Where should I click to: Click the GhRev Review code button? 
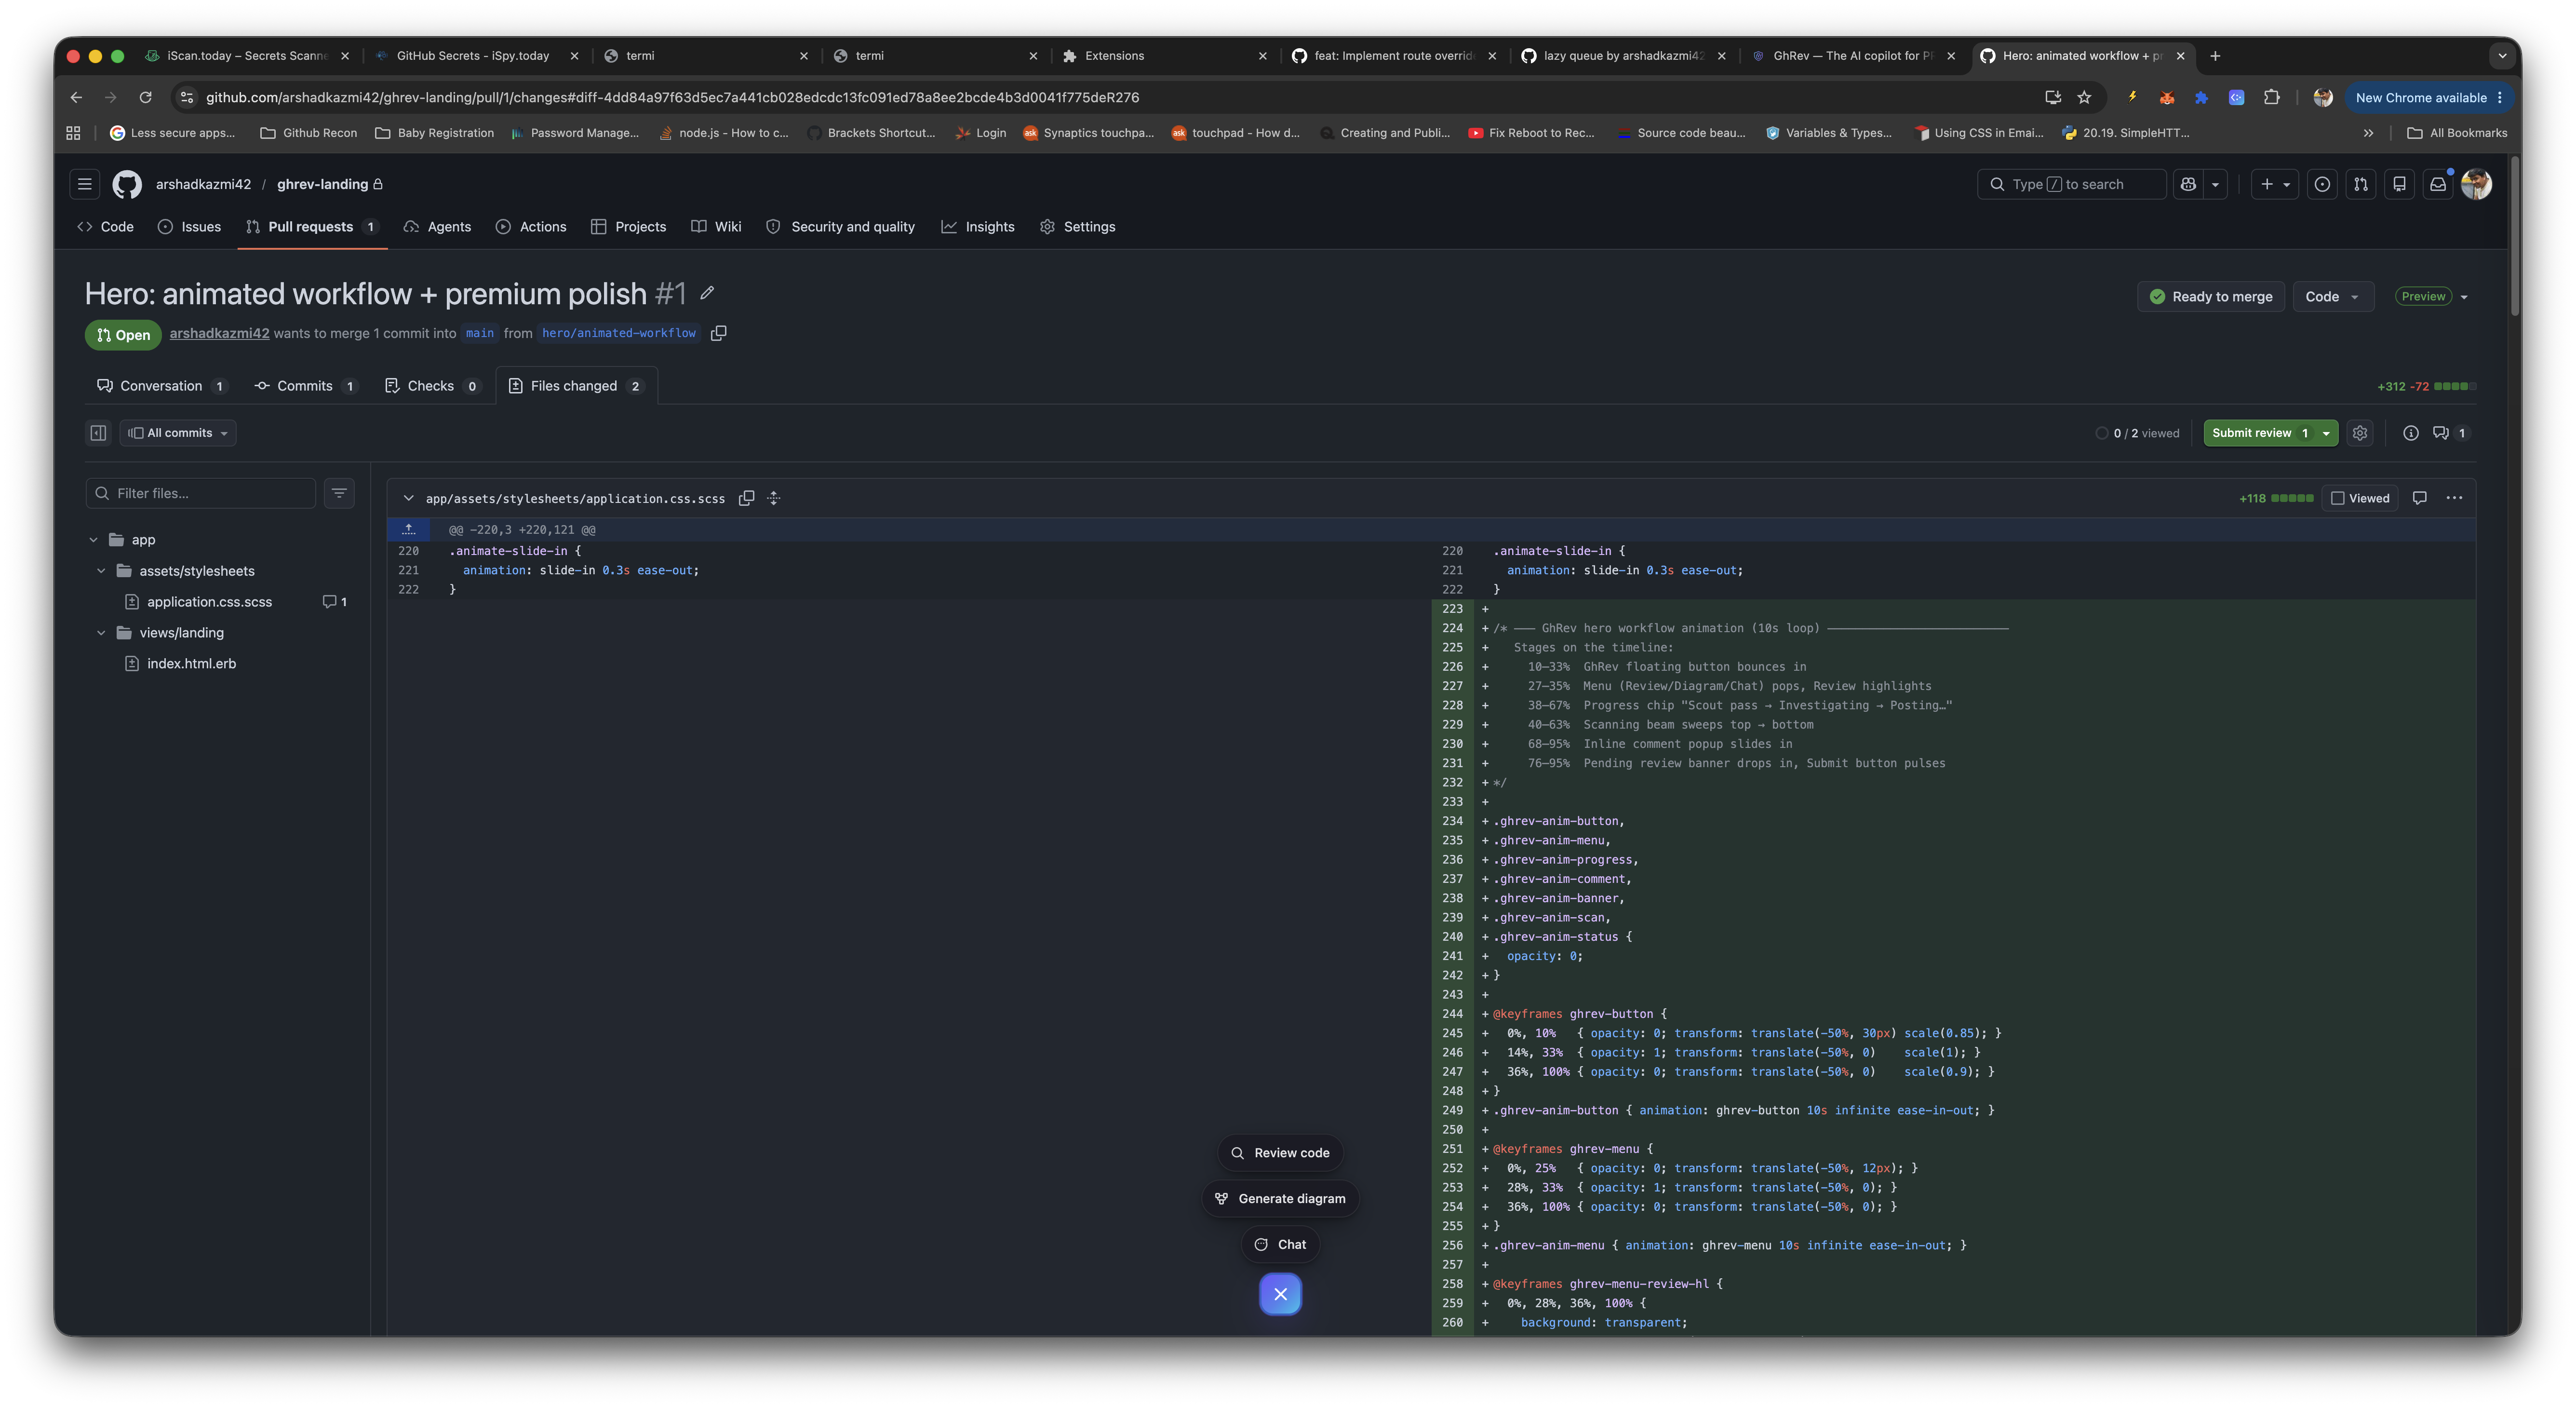click(1280, 1153)
